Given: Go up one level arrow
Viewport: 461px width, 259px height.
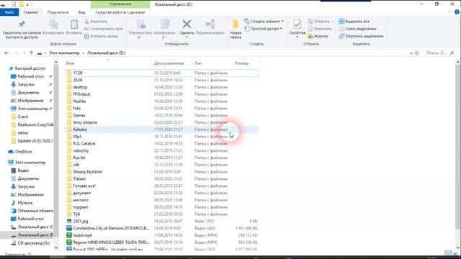Looking at the screenshot, I should click(31, 53).
